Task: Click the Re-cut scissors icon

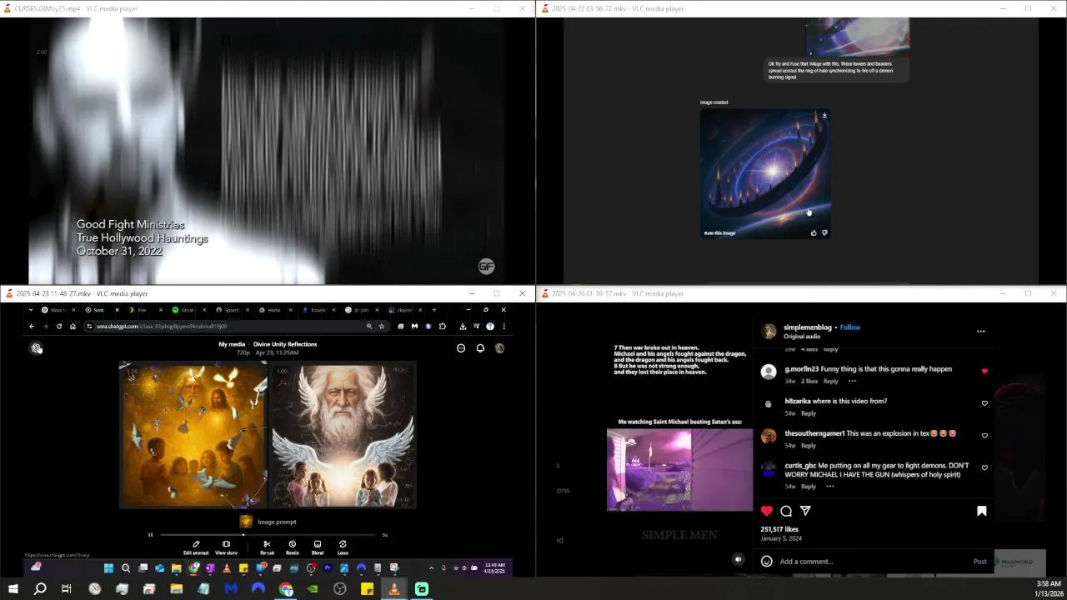Action: 267,544
